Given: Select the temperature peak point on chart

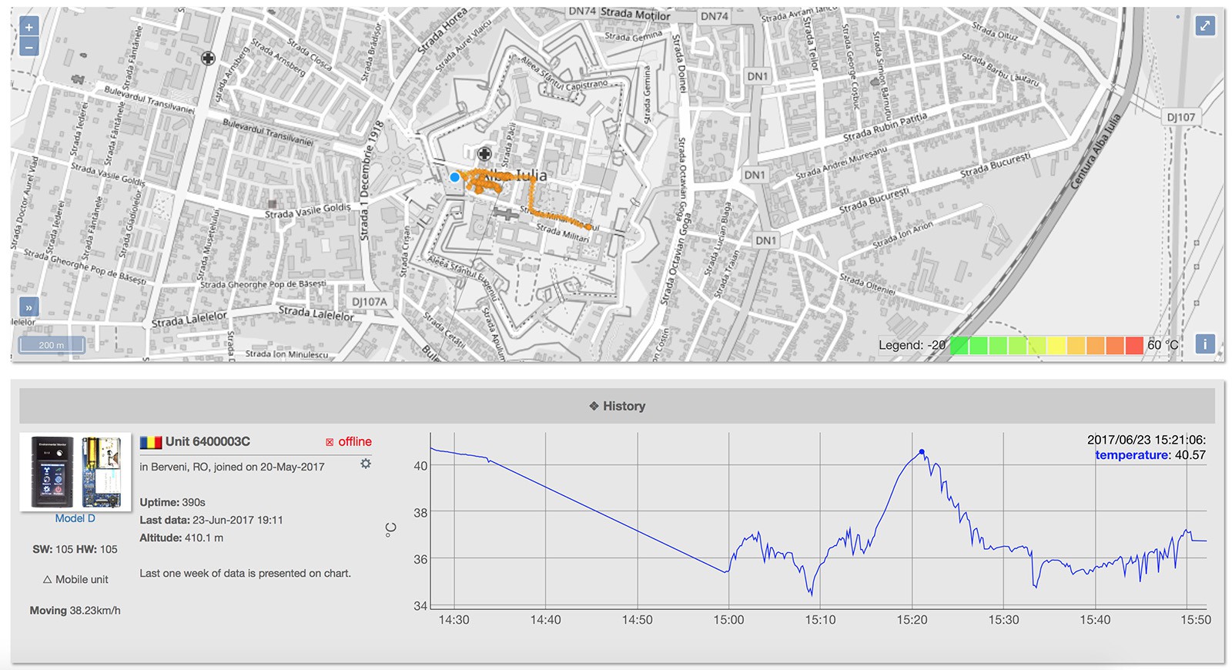Looking at the screenshot, I should pos(922,452).
